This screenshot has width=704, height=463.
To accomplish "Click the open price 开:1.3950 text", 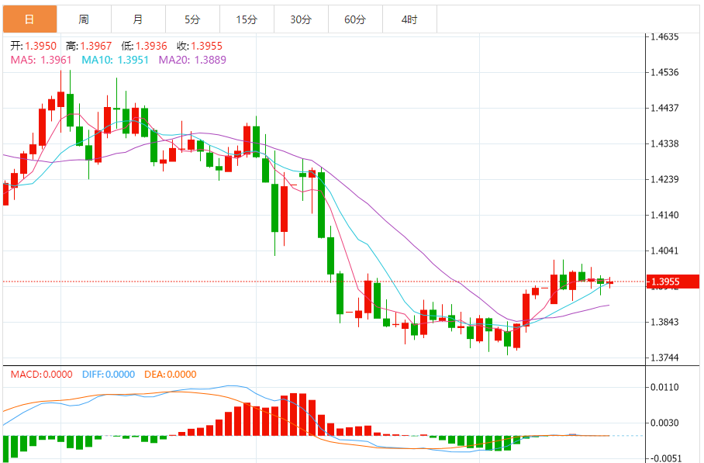I will coord(33,46).
